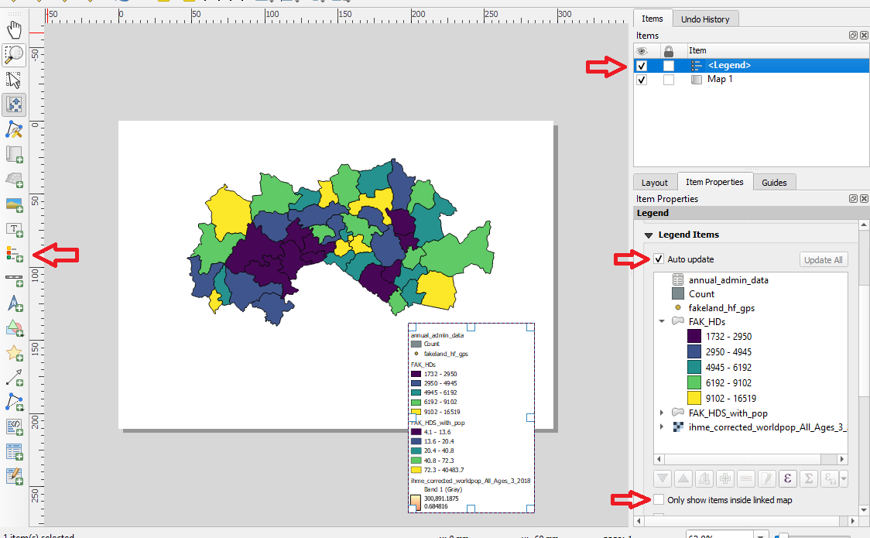Uncheck the Auto update checkbox
Viewport: 870px width, 538px height.
pyautogui.click(x=659, y=259)
